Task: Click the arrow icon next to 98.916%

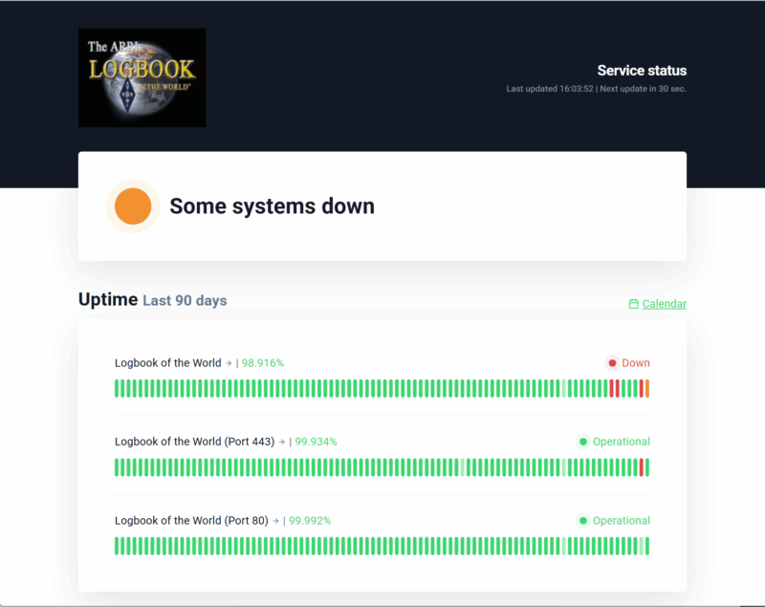Action: (228, 363)
